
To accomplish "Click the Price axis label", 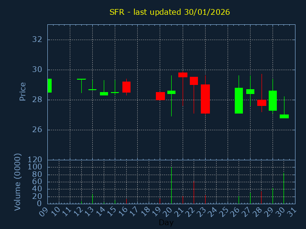I will 22,92.
